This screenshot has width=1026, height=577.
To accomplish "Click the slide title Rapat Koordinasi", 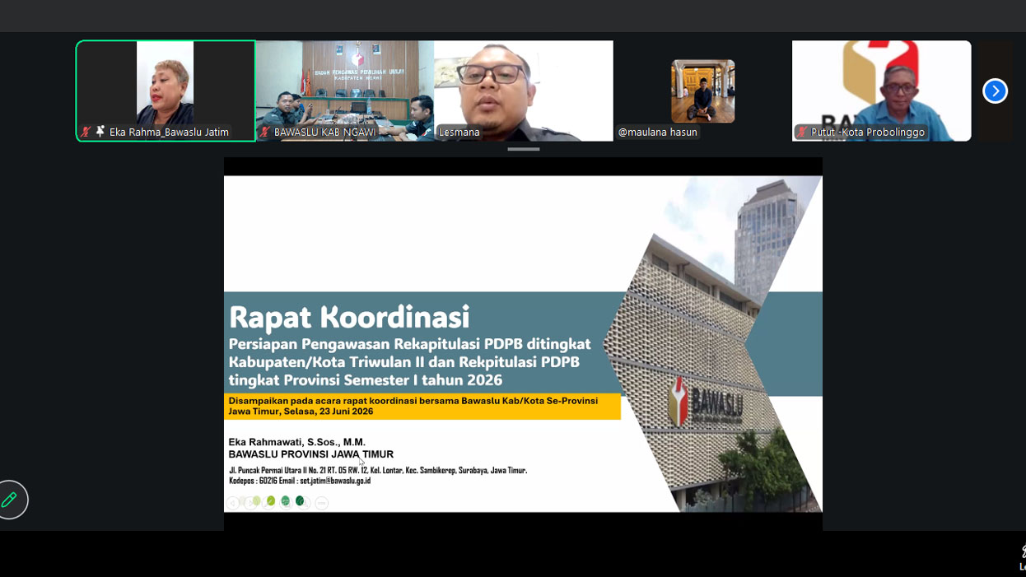I will (349, 317).
